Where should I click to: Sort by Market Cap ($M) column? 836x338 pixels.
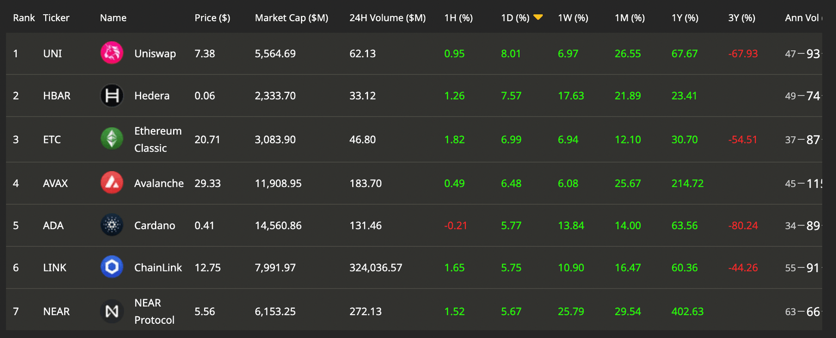click(291, 18)
